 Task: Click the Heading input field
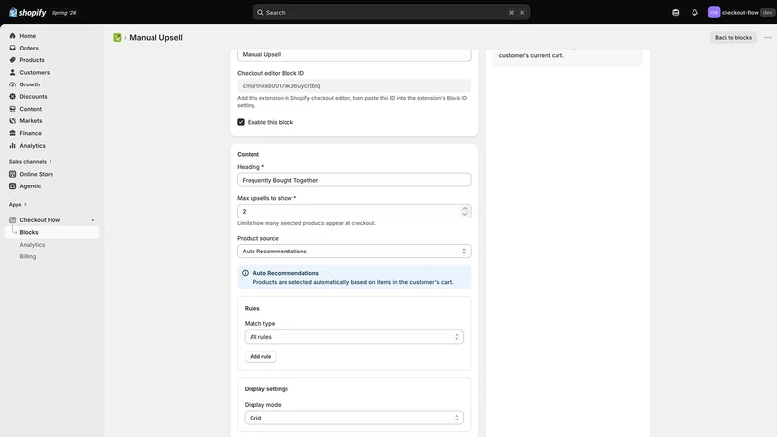[x=354, y=180]
